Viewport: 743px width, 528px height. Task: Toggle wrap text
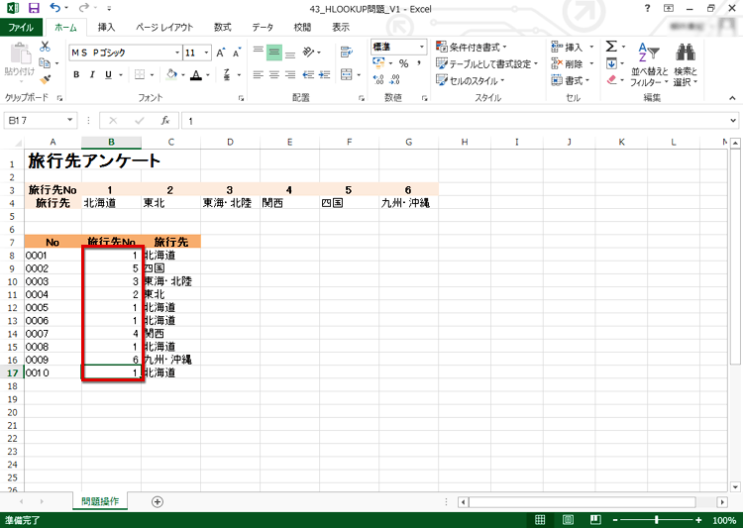click(x=347, y=53)
